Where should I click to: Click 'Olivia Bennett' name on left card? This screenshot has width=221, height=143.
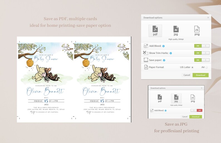tap(46, 91)
